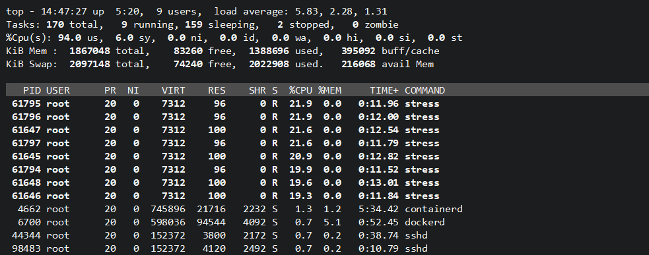Click the PID column header
Image resolution: width=649 pixels, height=255 pixels.
32,90
